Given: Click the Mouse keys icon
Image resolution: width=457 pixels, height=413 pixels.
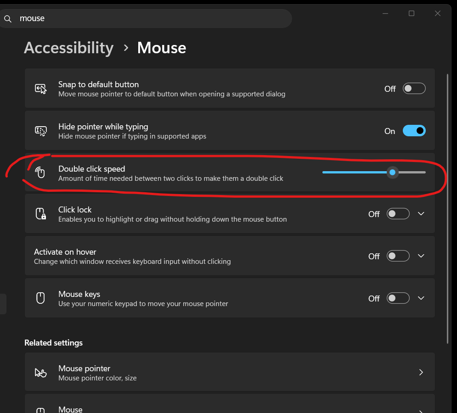Looking at the screenshot, I should click(x=40, y=298).
